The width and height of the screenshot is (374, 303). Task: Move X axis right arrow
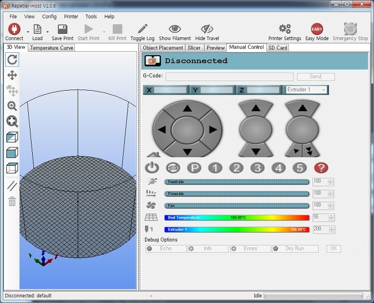[213, 130]
